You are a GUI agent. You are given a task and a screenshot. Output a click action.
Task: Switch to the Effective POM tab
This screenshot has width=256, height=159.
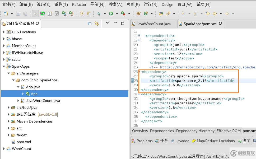[x=229, y=131]
